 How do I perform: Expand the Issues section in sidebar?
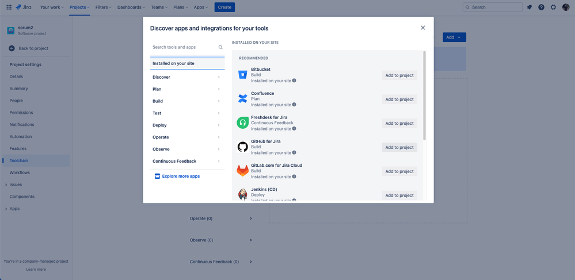tap(6, 185)
